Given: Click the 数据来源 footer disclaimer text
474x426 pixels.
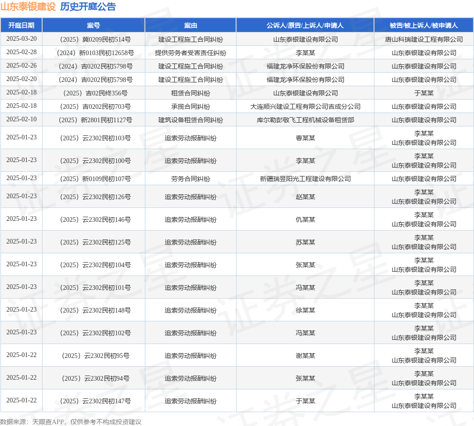Looking at the screenshot, I should coord(71,422).
